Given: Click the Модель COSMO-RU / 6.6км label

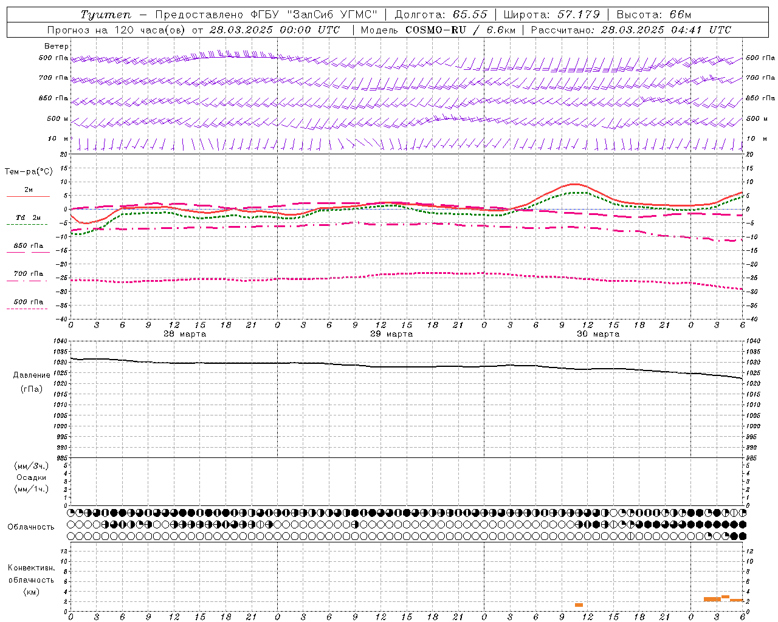Looking at the screenshot, I should [438, 30].
